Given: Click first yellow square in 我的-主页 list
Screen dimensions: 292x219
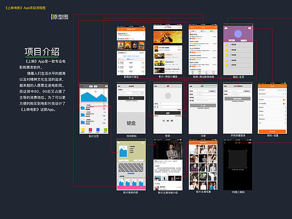Looking at the screenshot, I should click(226, 44).
